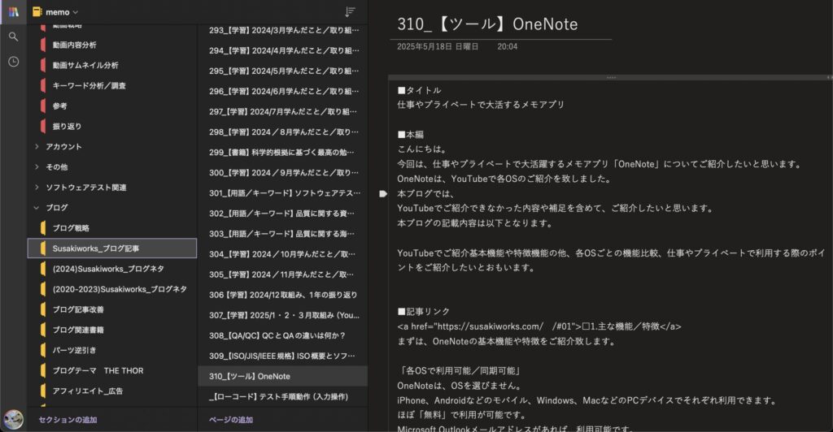Open page 304 2024/10月学んだこと
This screenshot has height=432, width=833.
tap(282, 254)
